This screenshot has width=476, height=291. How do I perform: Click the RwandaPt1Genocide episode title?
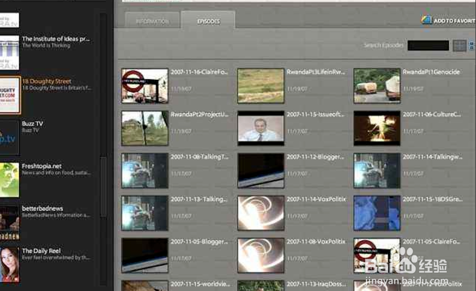point(431,72)
